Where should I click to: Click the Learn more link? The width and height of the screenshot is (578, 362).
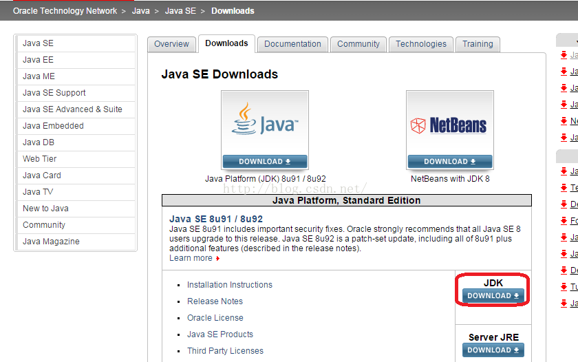tap(191, 258)
